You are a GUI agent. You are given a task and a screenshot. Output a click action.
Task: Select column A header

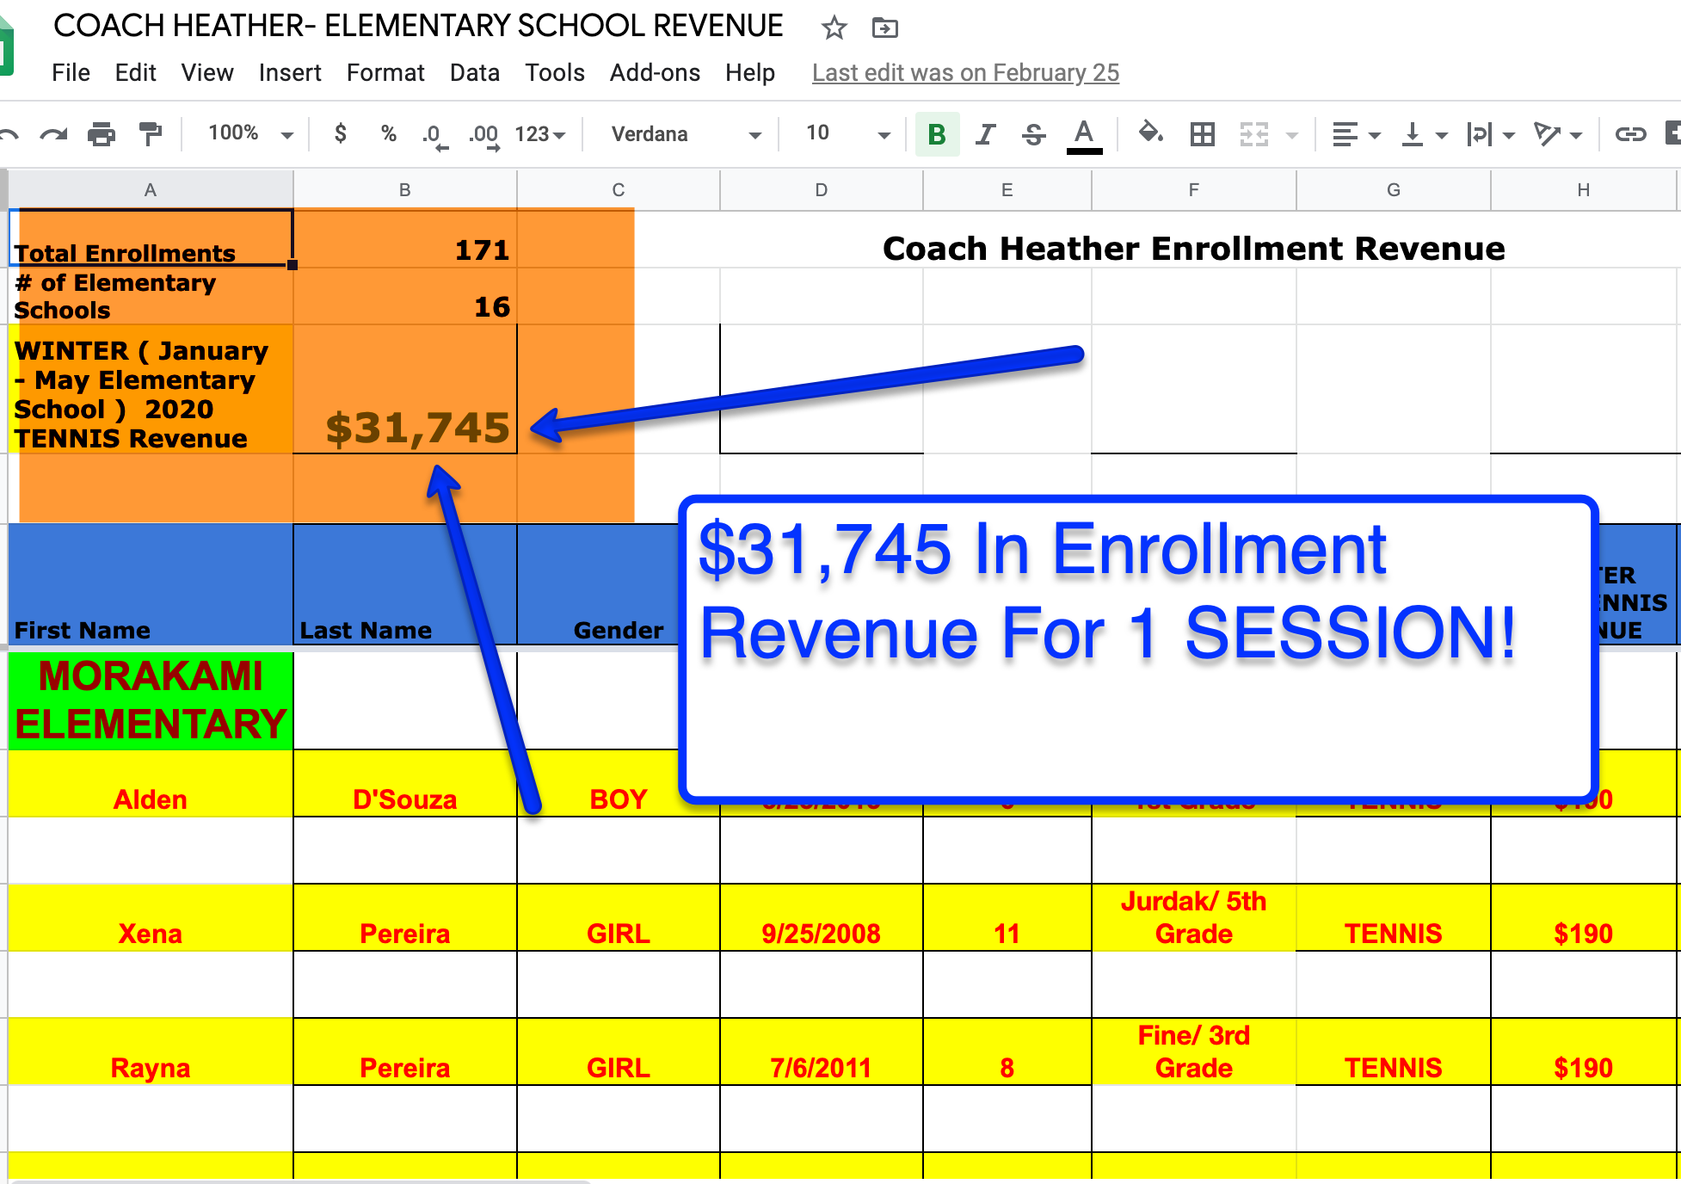(x=151, y=190)
